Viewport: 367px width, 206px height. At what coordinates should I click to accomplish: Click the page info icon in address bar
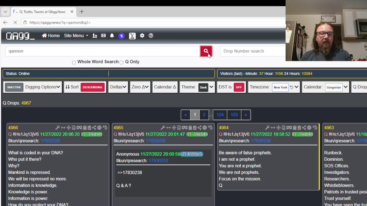tap(25, 22)
